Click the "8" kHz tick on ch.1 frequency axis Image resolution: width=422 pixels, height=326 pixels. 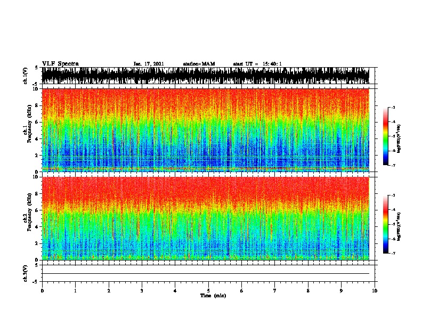(x=37, y=105)
